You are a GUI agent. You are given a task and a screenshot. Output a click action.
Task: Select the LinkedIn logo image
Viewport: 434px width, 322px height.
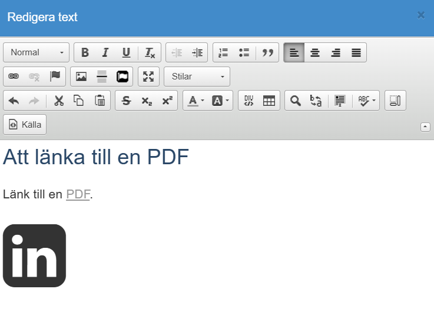[34, 255]
